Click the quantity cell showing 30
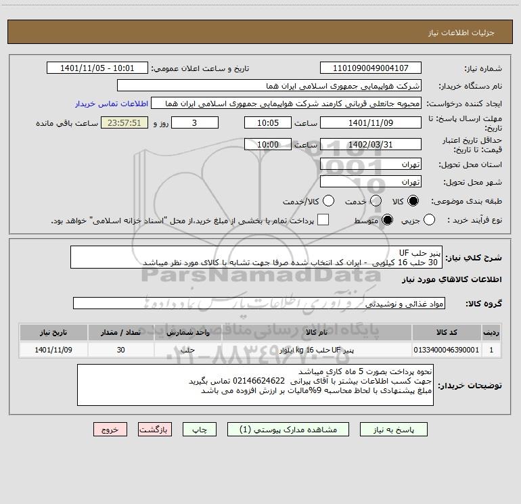521x504 pixels. pos(121,350)
